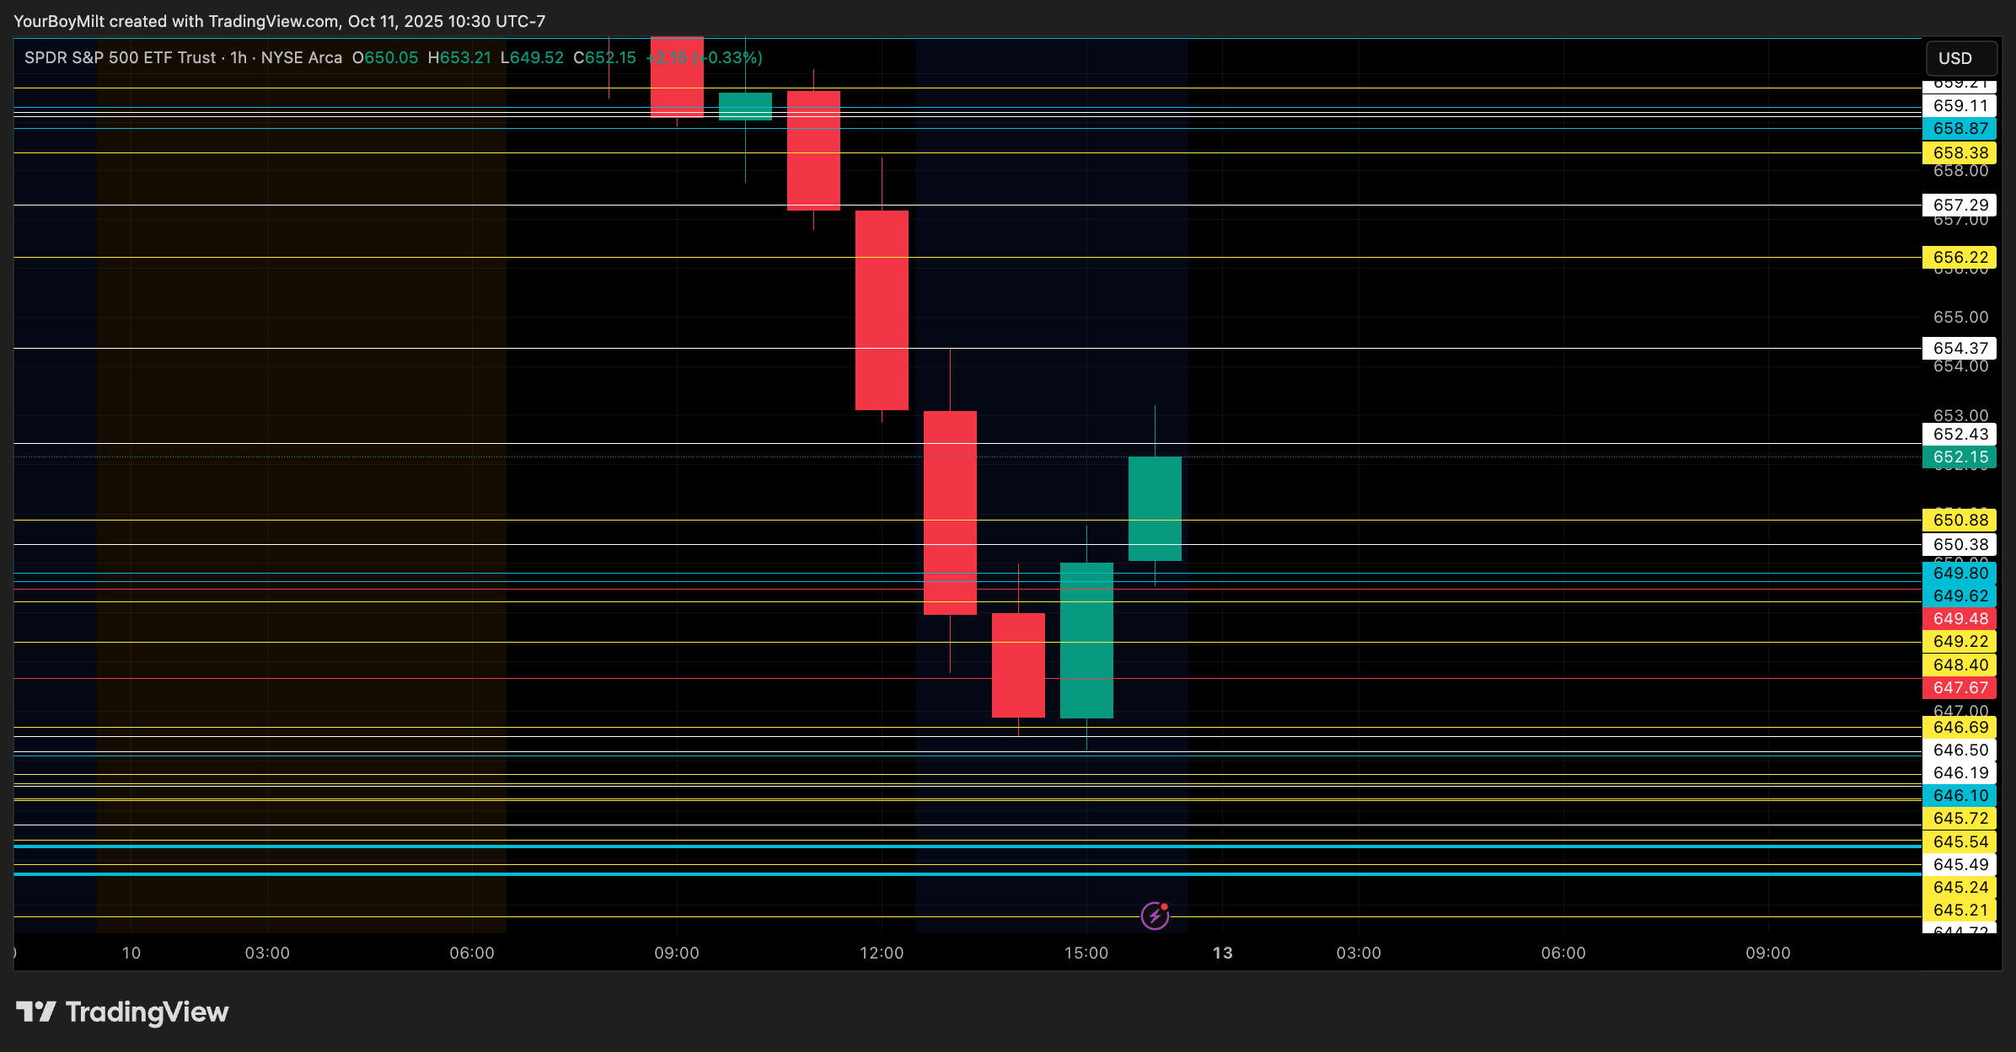Click the bold 13 date label
The height and width of the screenshot is (1052, 2016).
tap(1222, 953)
